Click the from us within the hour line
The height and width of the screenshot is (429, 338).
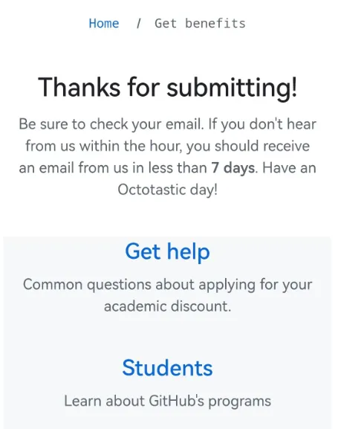click(x=167, y=146)
